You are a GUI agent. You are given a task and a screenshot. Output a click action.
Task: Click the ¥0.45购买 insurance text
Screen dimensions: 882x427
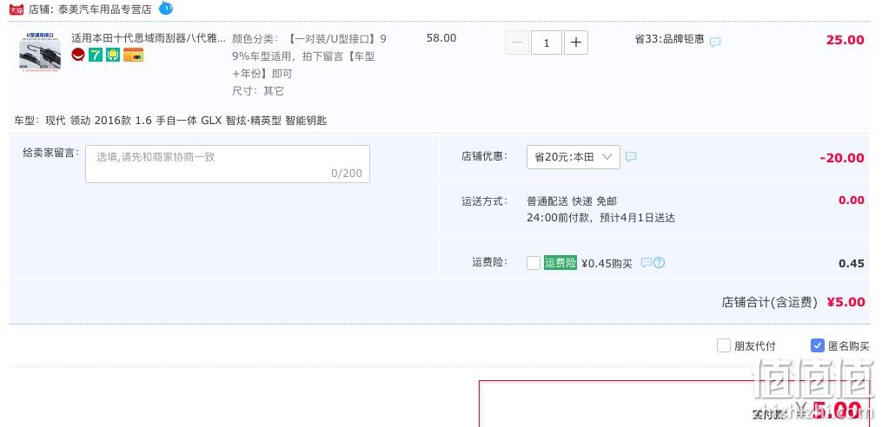pyautogui.click(x=607, y=263)
